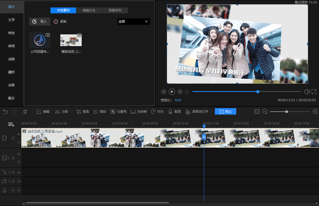
Task: Click the Split (分割) scissors tool
Action: (x=62, y=112)
